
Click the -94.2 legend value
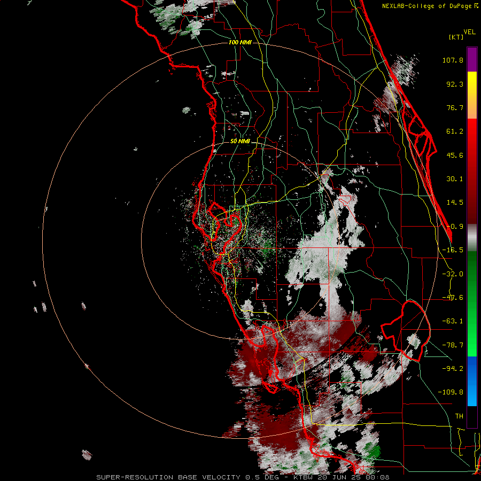[453, 369]
